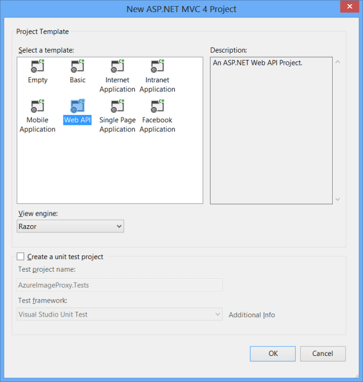This screenshot has width=363, height=382.
Task: Open the Additional Info link
Action: (252, 315)
